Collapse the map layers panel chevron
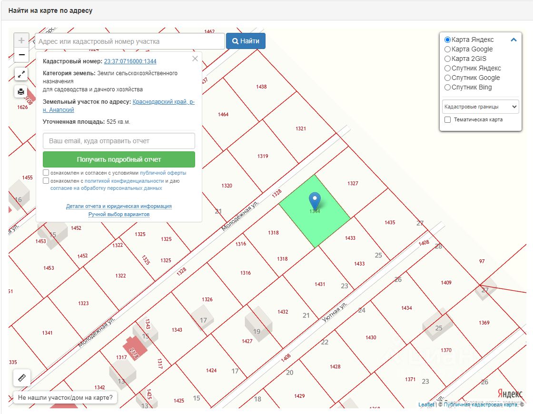533x414 pixels. pos(513,40)
